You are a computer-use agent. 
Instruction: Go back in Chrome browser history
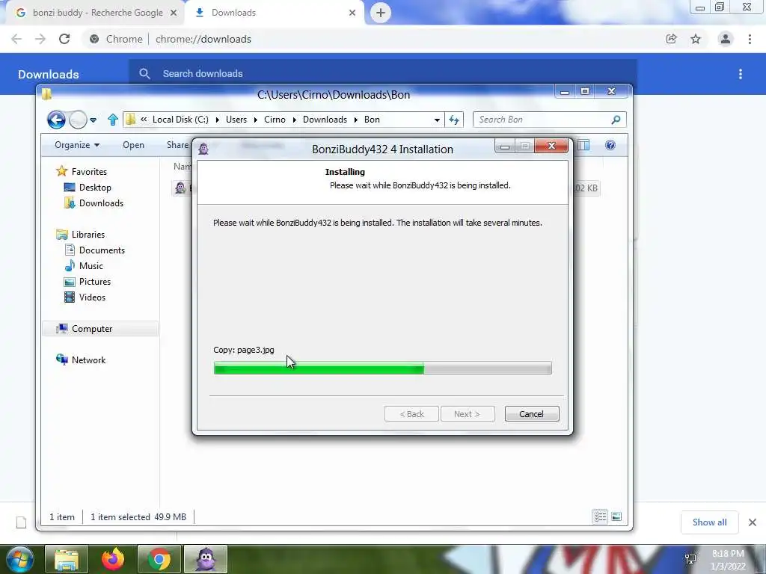(16, 39)
